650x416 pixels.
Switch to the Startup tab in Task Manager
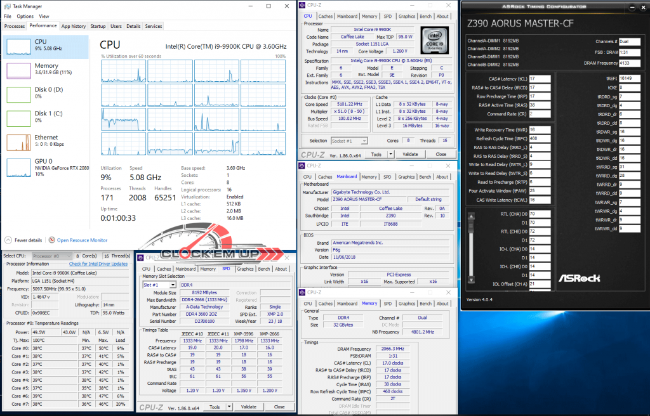pyautogui.click(x=98, y=26)
